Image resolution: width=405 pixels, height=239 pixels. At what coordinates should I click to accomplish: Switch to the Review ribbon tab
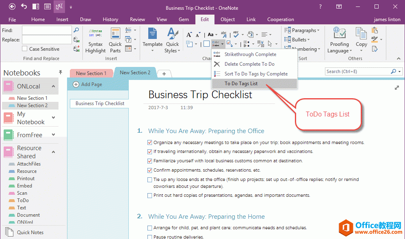[x=137, y=19]
